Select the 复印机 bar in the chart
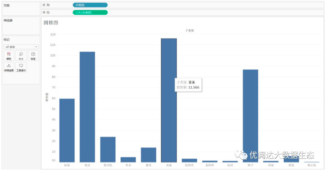 click(108, 149)
